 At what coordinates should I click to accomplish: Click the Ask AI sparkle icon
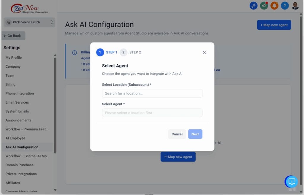[253, 6]
